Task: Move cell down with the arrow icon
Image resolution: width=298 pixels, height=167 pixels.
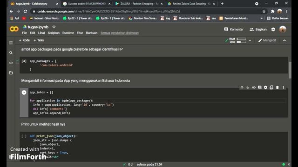Action: (248, 88)
